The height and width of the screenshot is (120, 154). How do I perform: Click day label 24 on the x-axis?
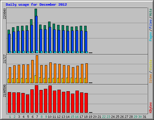[113, 117]
